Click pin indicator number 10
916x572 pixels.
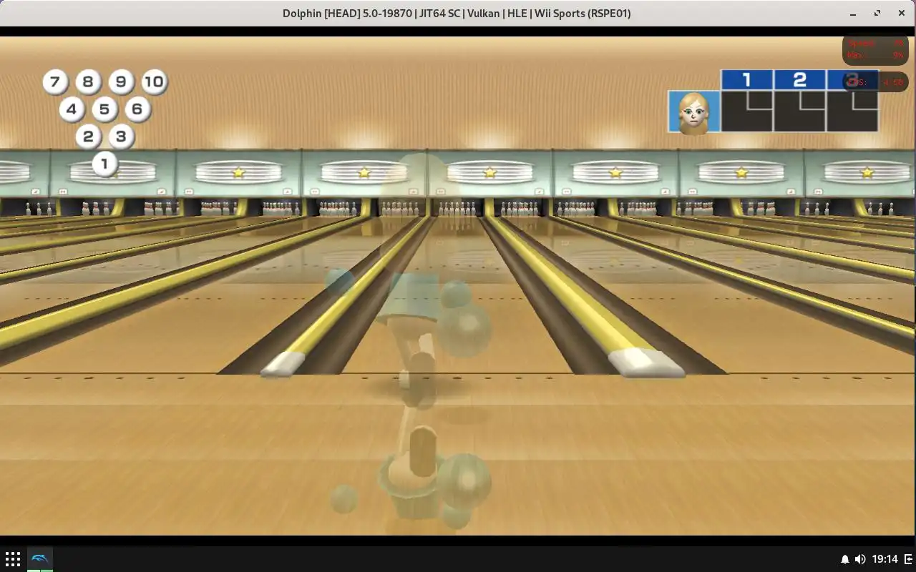point(154,82)
